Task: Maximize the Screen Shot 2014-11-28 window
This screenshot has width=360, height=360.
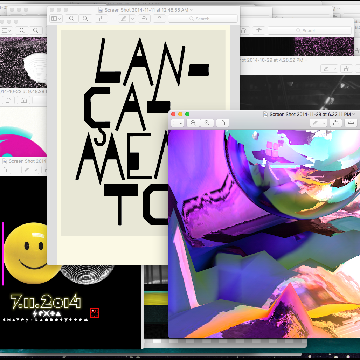Action: pyautogui.click(x=187, y=114)
